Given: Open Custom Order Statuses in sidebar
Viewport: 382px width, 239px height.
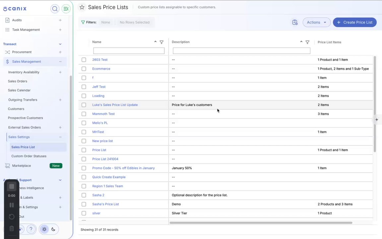Looking at the screenshot, I should (x=29, y=156).
